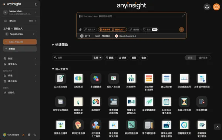Open the harper.chen workspace selector
Screen dimensions: 222x140
click(x=20, y=34)
